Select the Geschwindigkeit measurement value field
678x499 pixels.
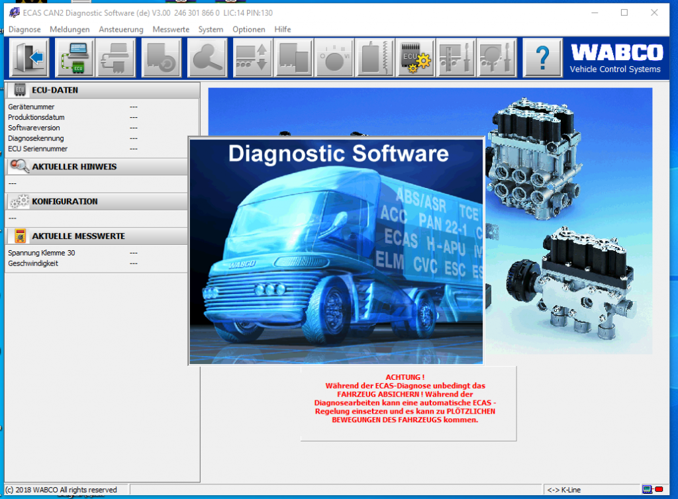134,263
